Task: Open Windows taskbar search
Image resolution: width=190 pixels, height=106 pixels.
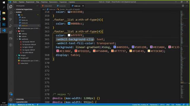Action: [4, 7]
